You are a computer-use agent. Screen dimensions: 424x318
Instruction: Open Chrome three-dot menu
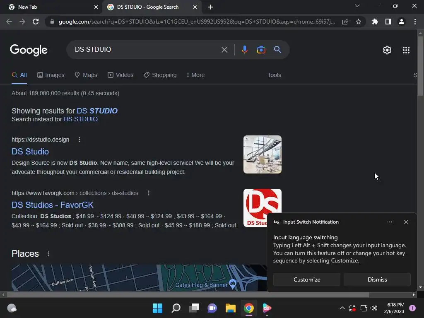415,22
